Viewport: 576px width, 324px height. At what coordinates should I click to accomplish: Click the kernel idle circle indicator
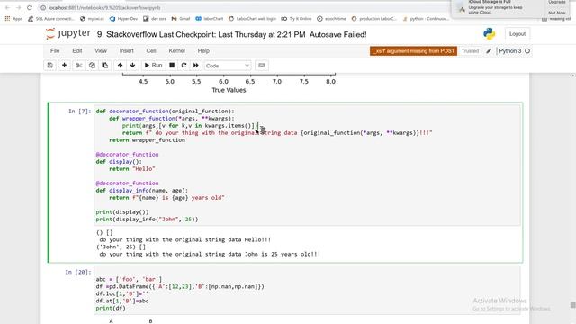(527, 51)
